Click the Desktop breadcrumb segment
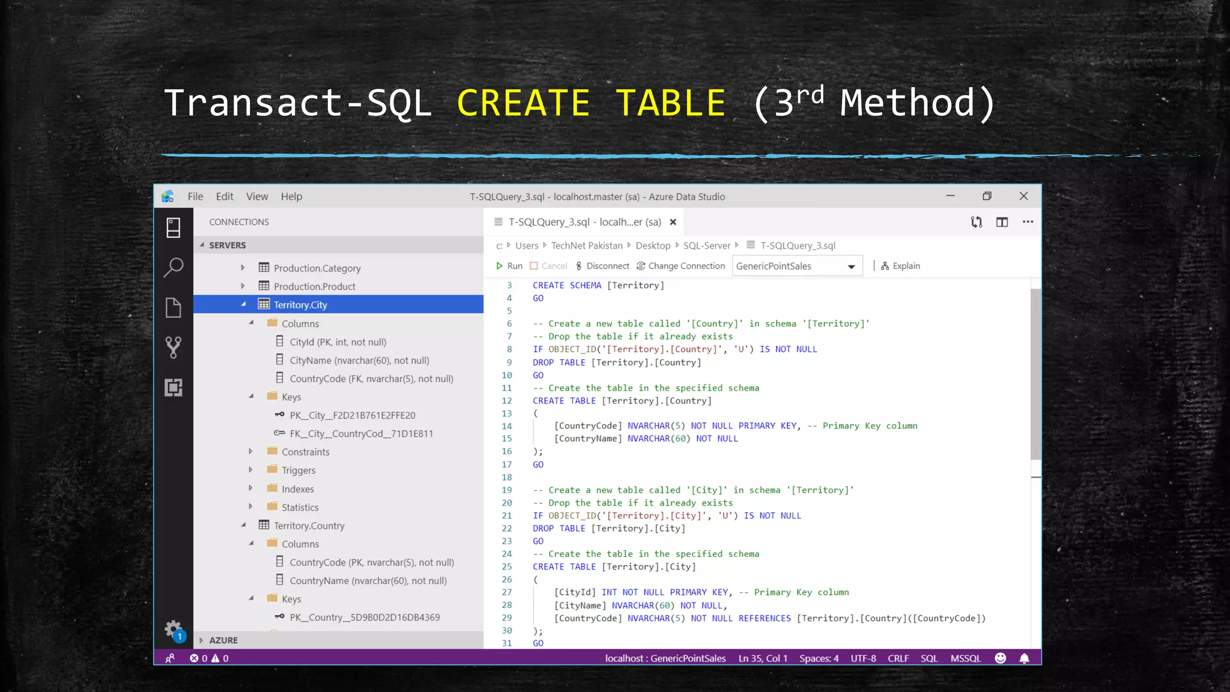Screen dimensions: 1230x692 (653, 246)
